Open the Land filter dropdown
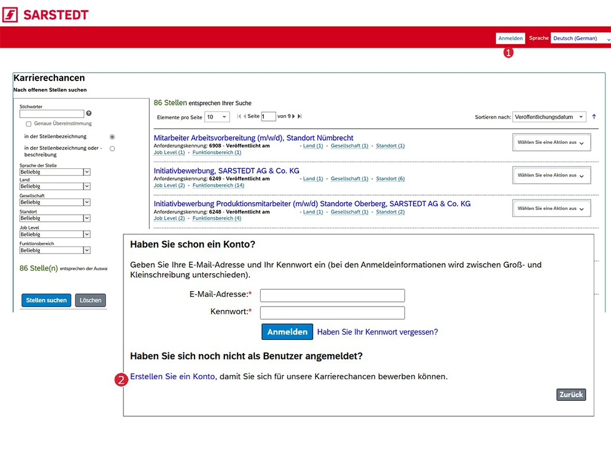This screenshot has height=458, width=611. pos(55,186)
